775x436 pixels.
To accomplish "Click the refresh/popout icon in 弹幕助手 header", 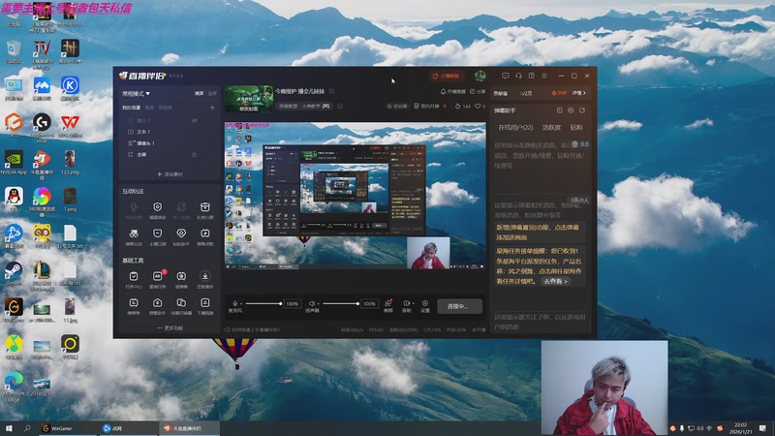I will 582,110.
